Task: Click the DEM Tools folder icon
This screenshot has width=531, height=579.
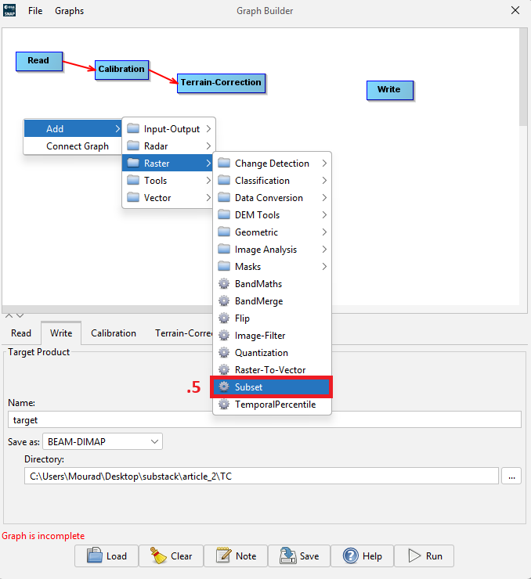Action: coord(224,214)
